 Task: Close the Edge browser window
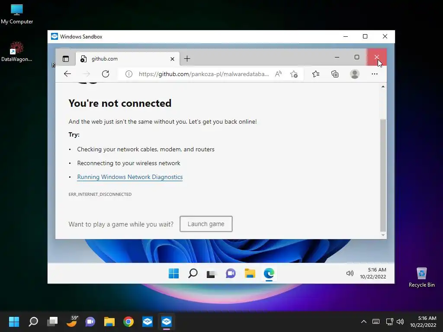coord(377,57)
